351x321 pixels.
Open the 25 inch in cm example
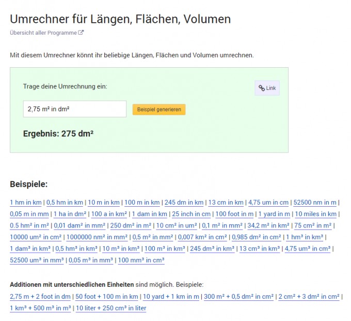point(191,214)
